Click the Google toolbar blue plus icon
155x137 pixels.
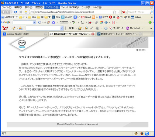pos(106,22)
